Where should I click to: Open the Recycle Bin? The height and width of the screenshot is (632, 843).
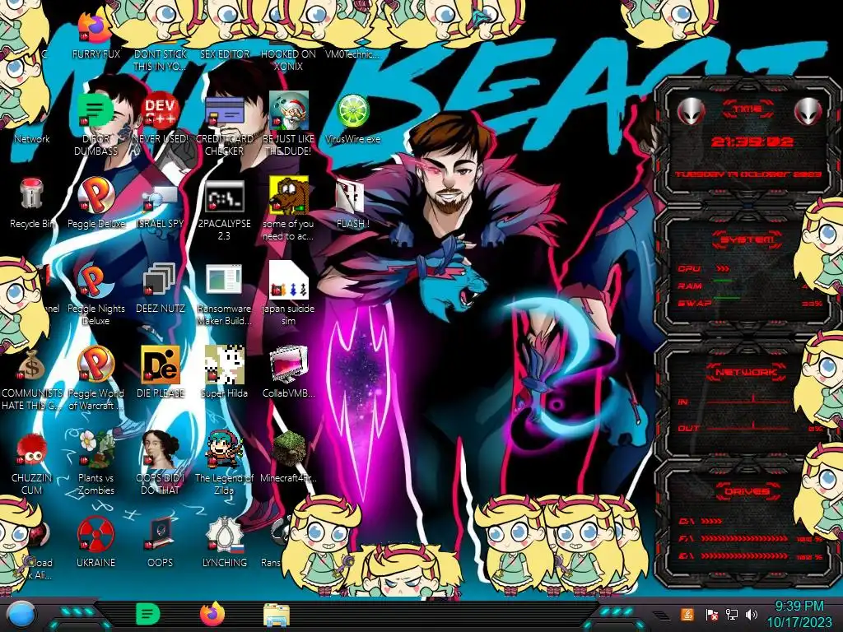coord(31,194)
